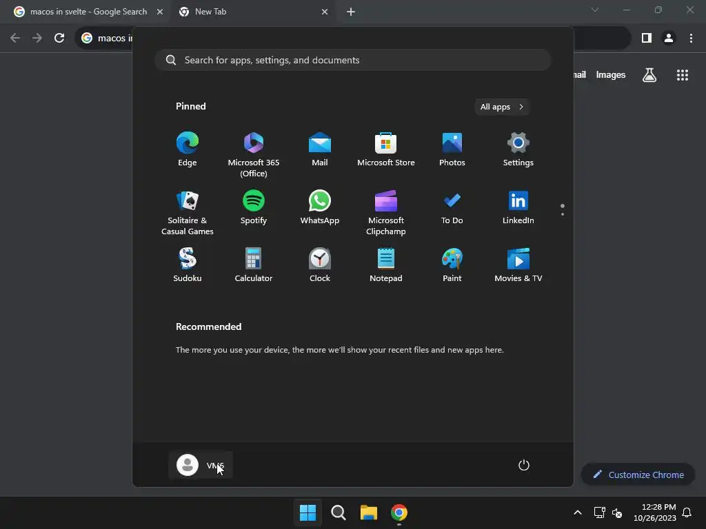Go back in Chrome
This screenshot has height=529, width=706.
click(15, 38)
